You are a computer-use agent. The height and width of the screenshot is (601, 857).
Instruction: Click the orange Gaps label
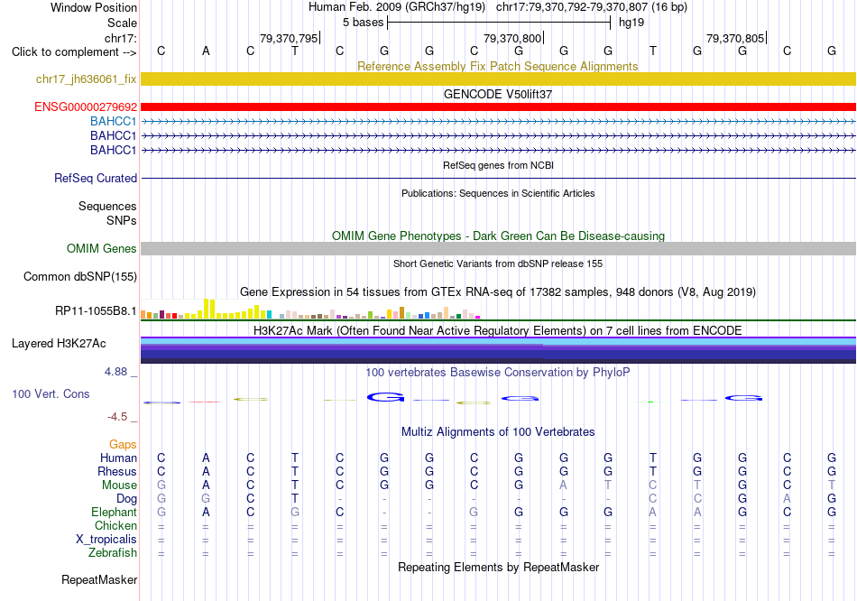tap(123, 445)
